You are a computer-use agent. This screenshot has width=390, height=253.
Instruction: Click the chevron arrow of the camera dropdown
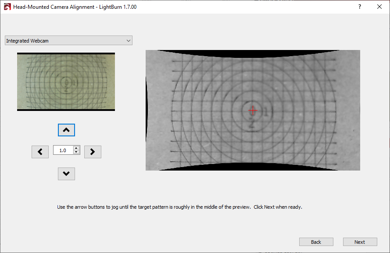coord(128,41)
